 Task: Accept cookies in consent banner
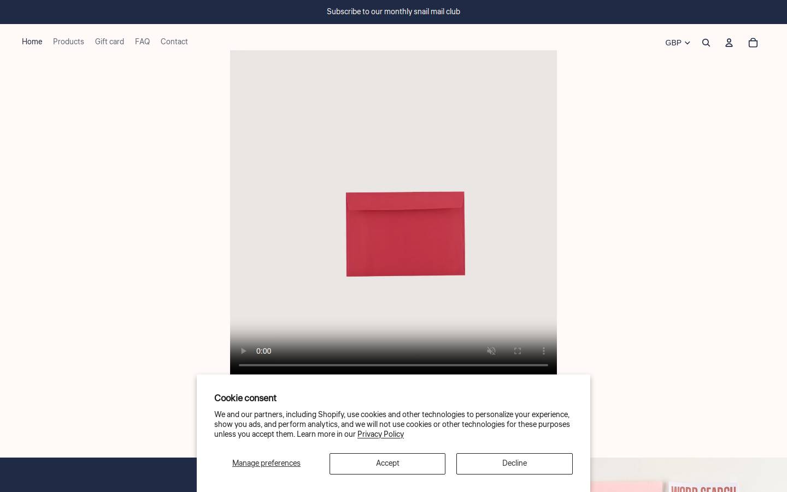coord(387,464)
